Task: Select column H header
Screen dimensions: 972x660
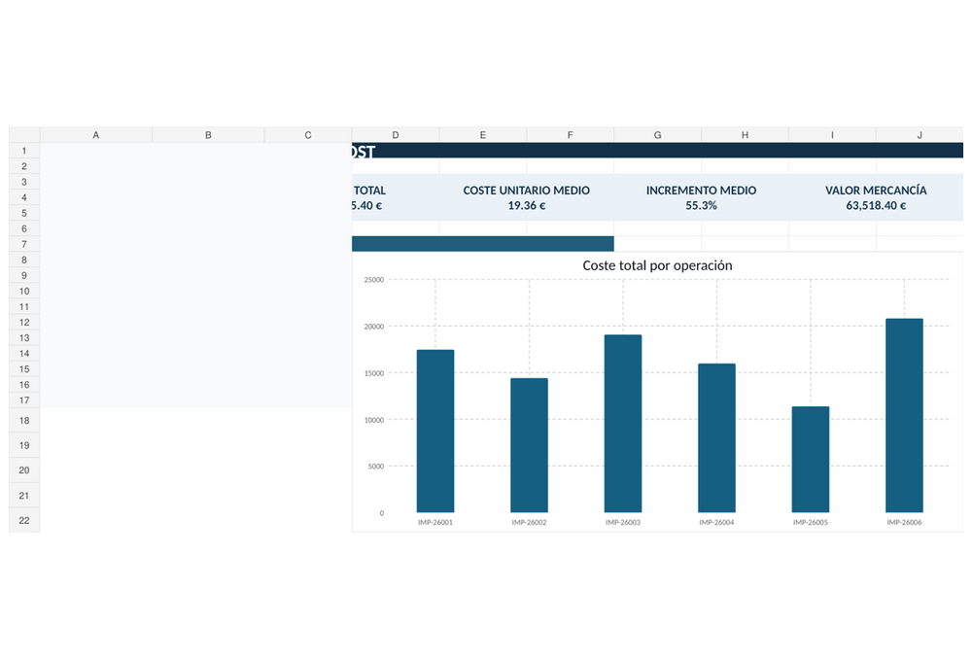Action: point(746,134)
